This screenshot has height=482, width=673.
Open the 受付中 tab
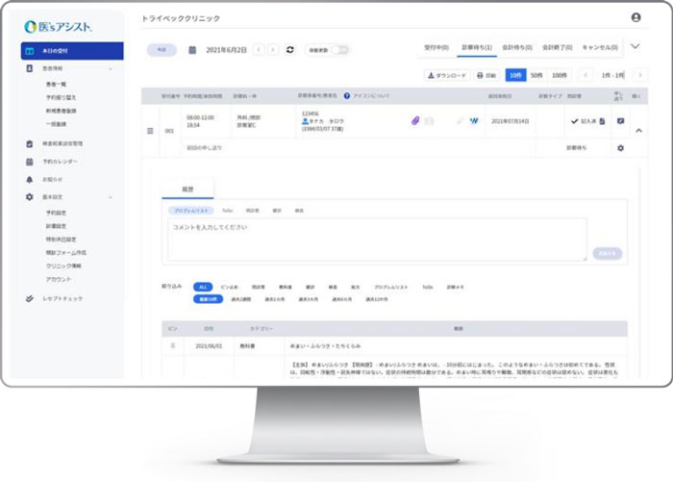coord(436,46)
